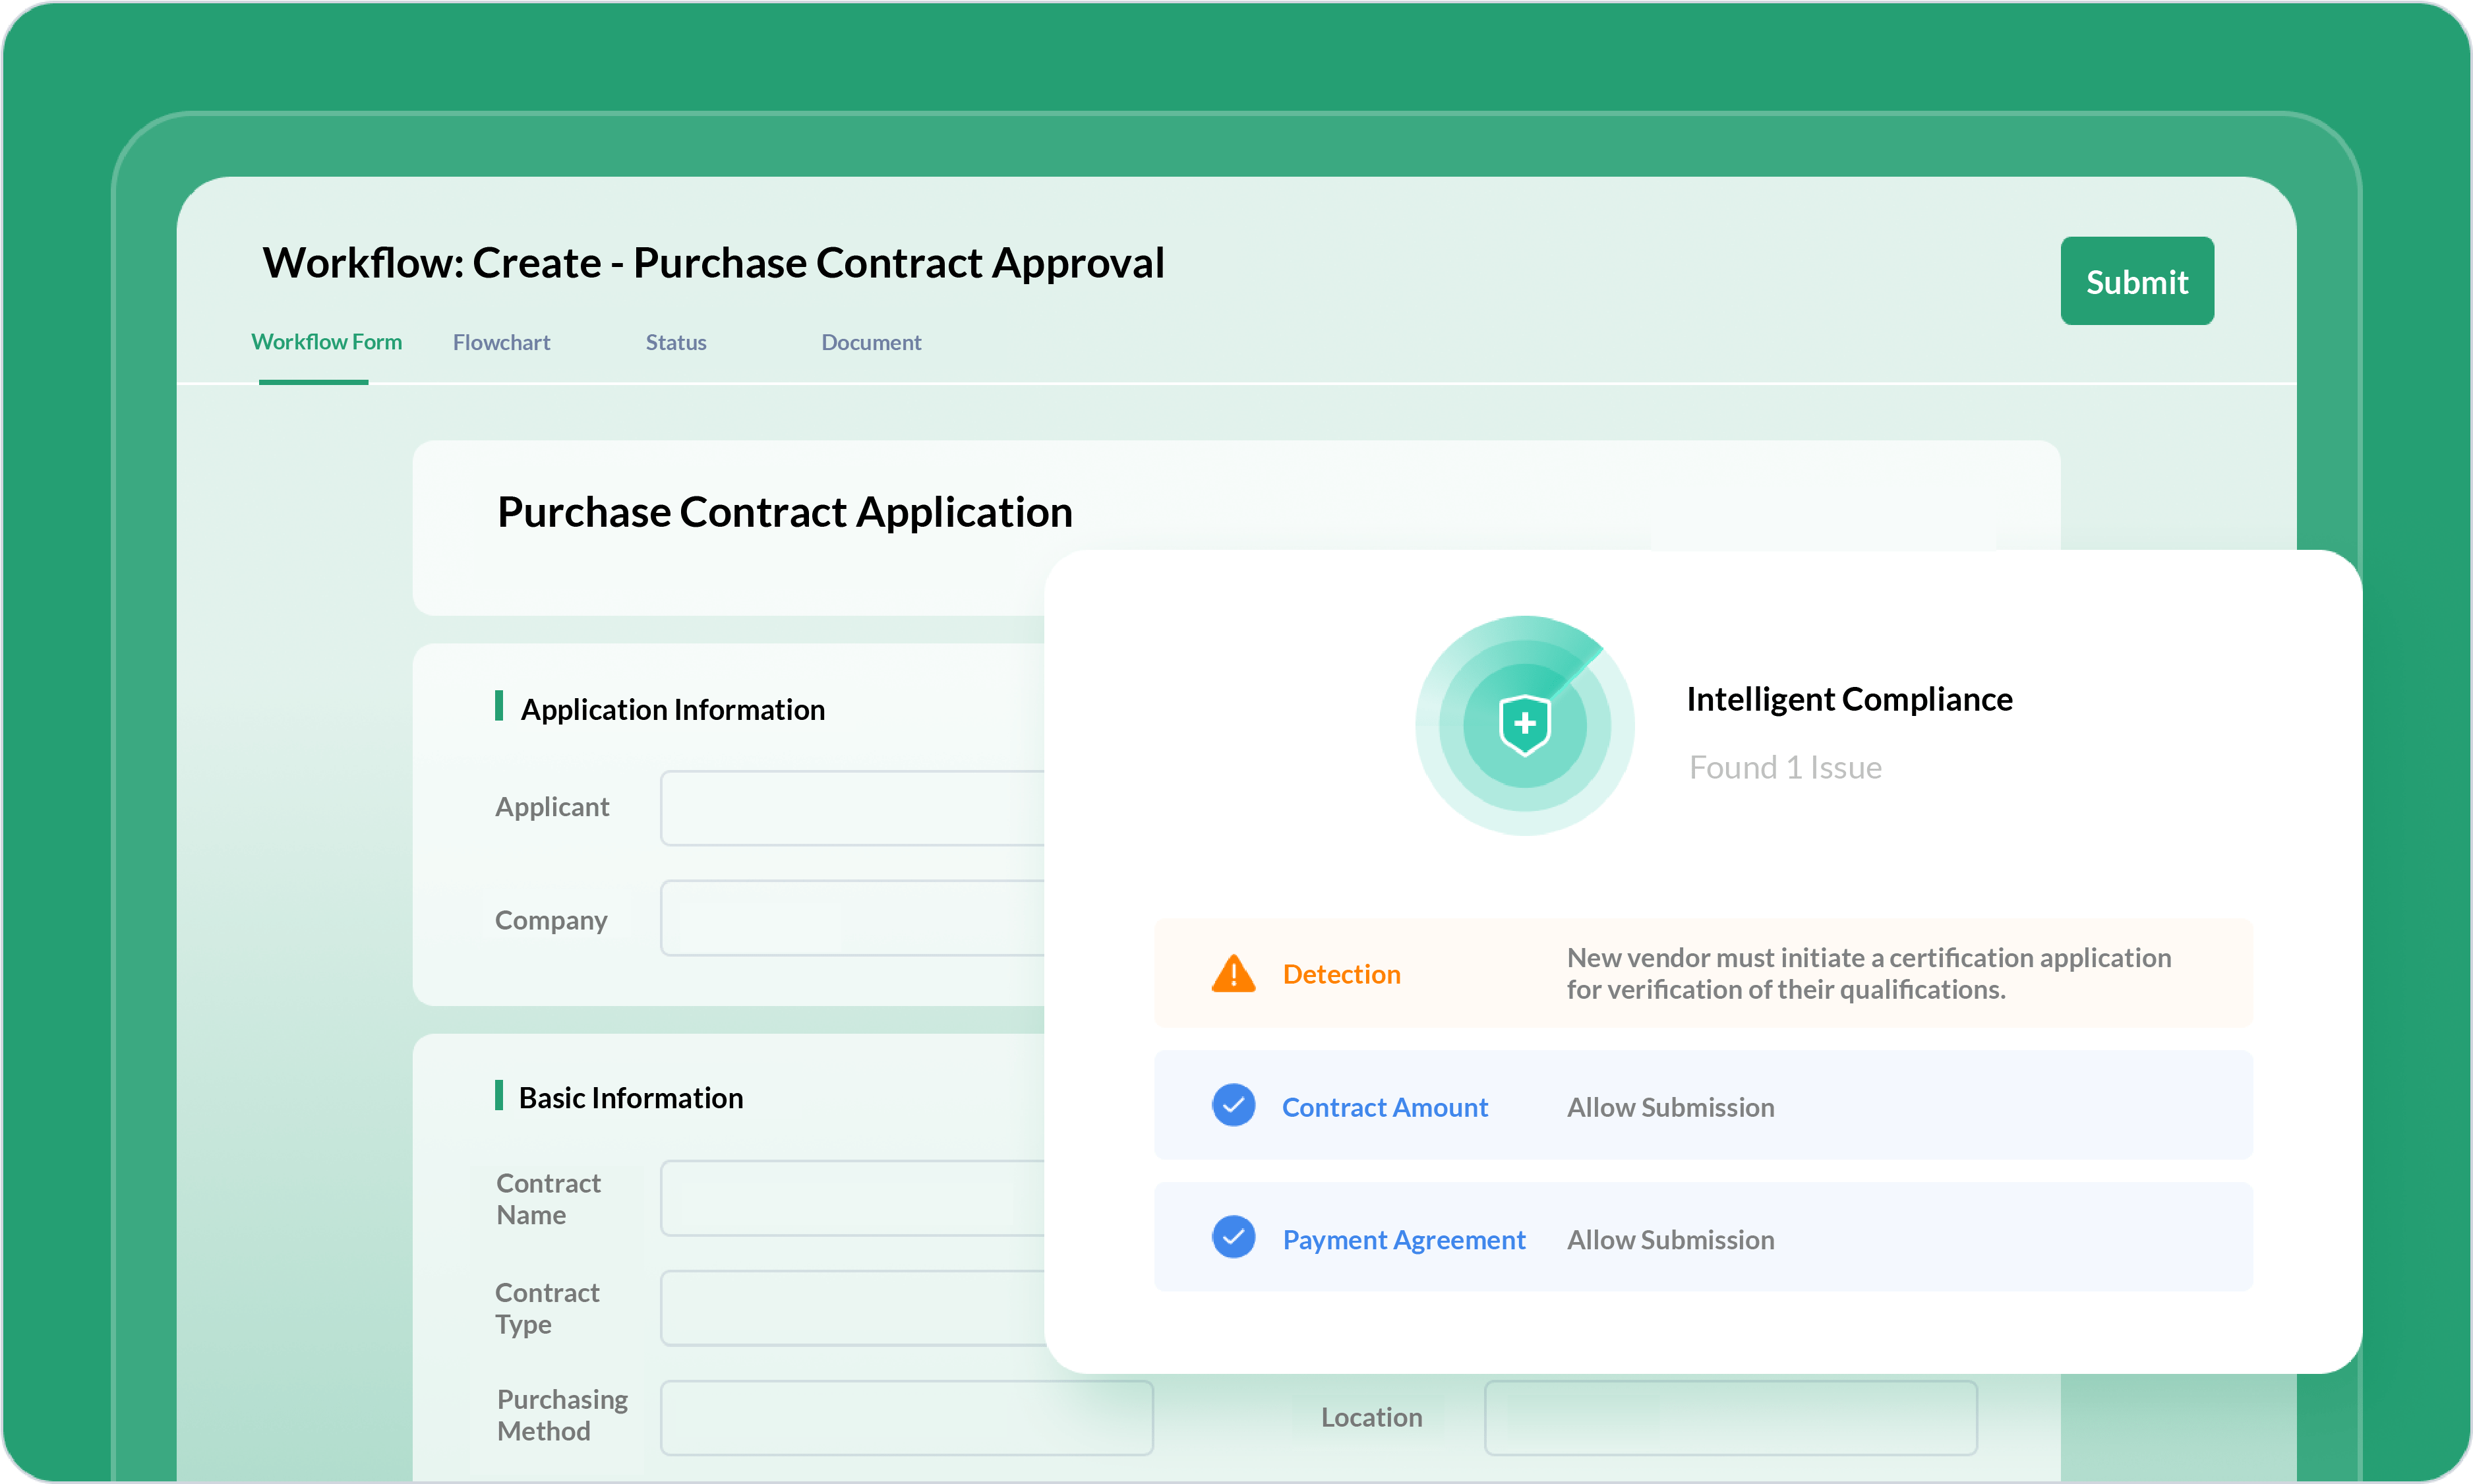This screenshot has width=2473, height=1484.
Task: Open the Contract Type field
Action: (x=852, y=1308)
